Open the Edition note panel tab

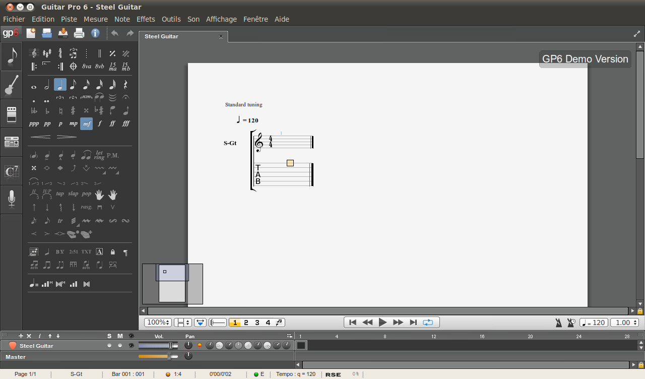(11, 57)
